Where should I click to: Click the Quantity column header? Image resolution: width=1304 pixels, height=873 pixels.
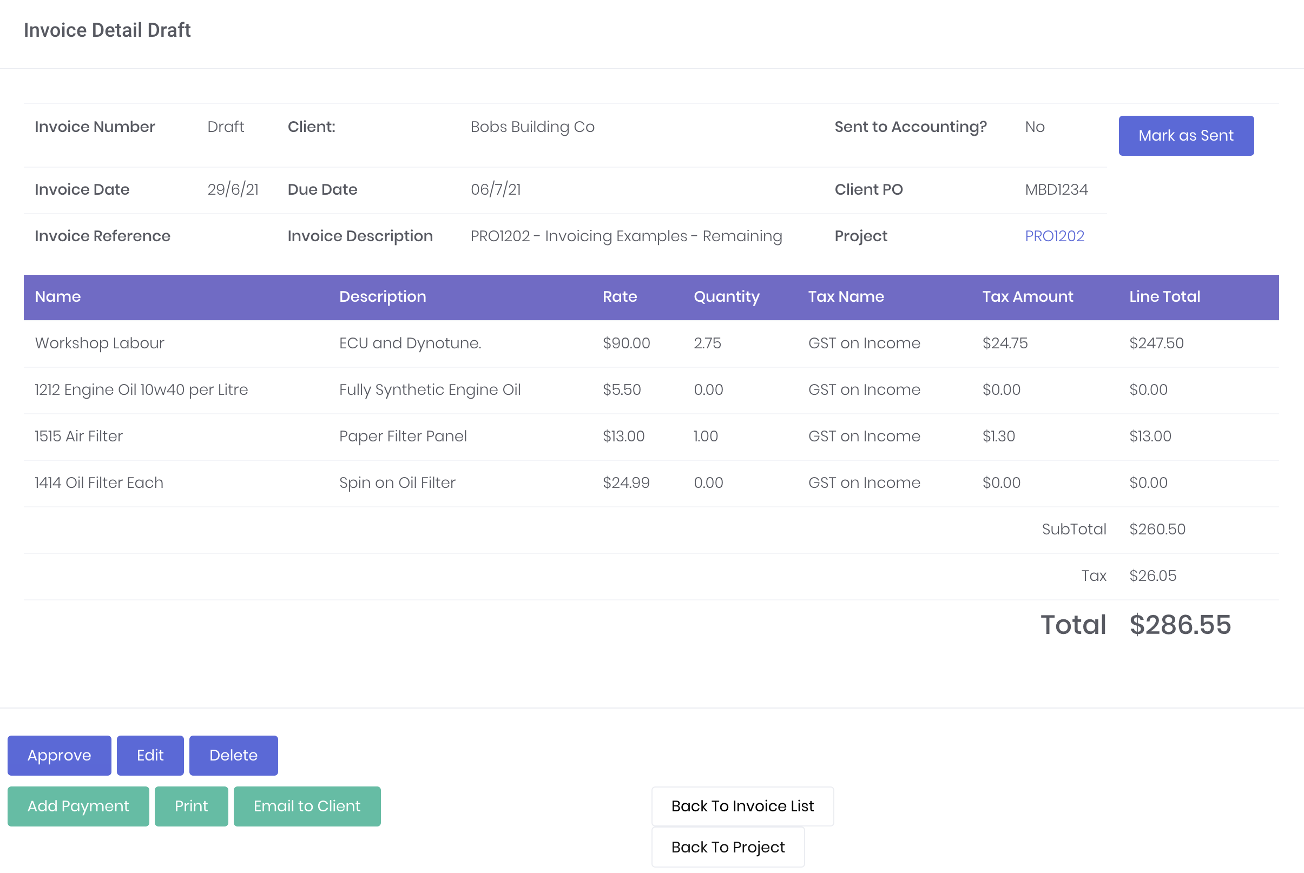726,297
